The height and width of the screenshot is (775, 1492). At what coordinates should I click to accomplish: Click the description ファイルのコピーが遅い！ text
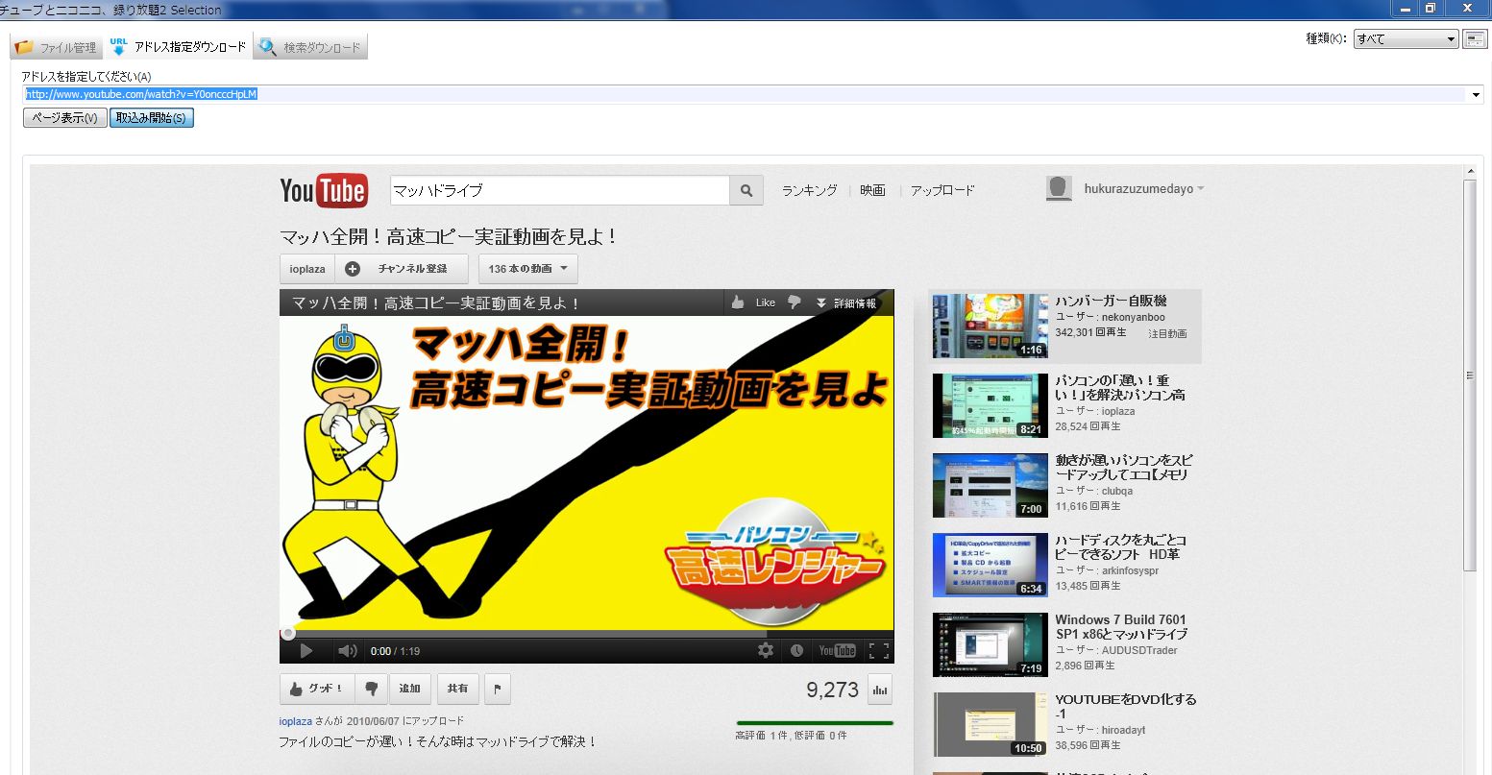[438, 741]
